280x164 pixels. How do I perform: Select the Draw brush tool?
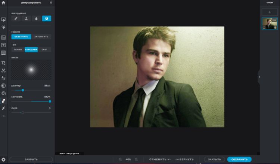pyautogui.click(x=3, y=108)
